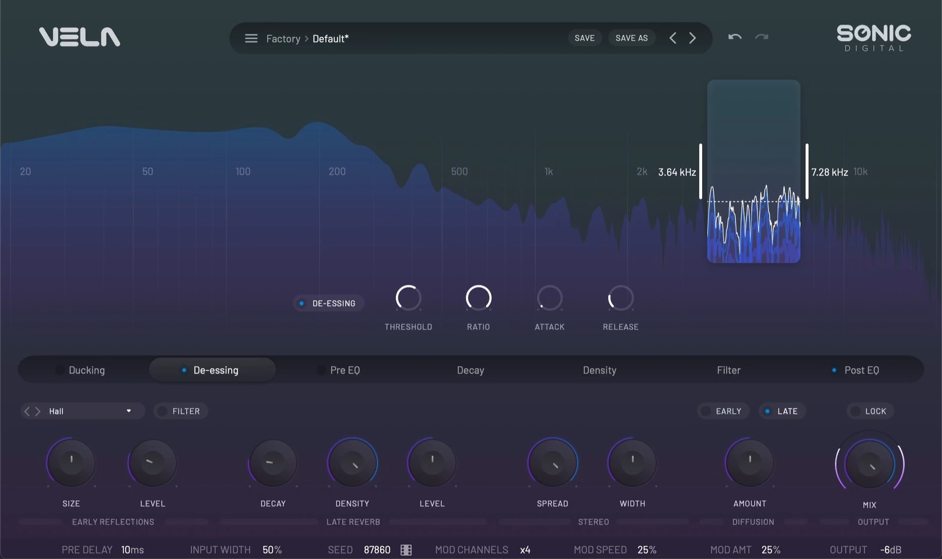The image size is (942, 559).
Task: Click the Save As button
Action: coord(631,38)
